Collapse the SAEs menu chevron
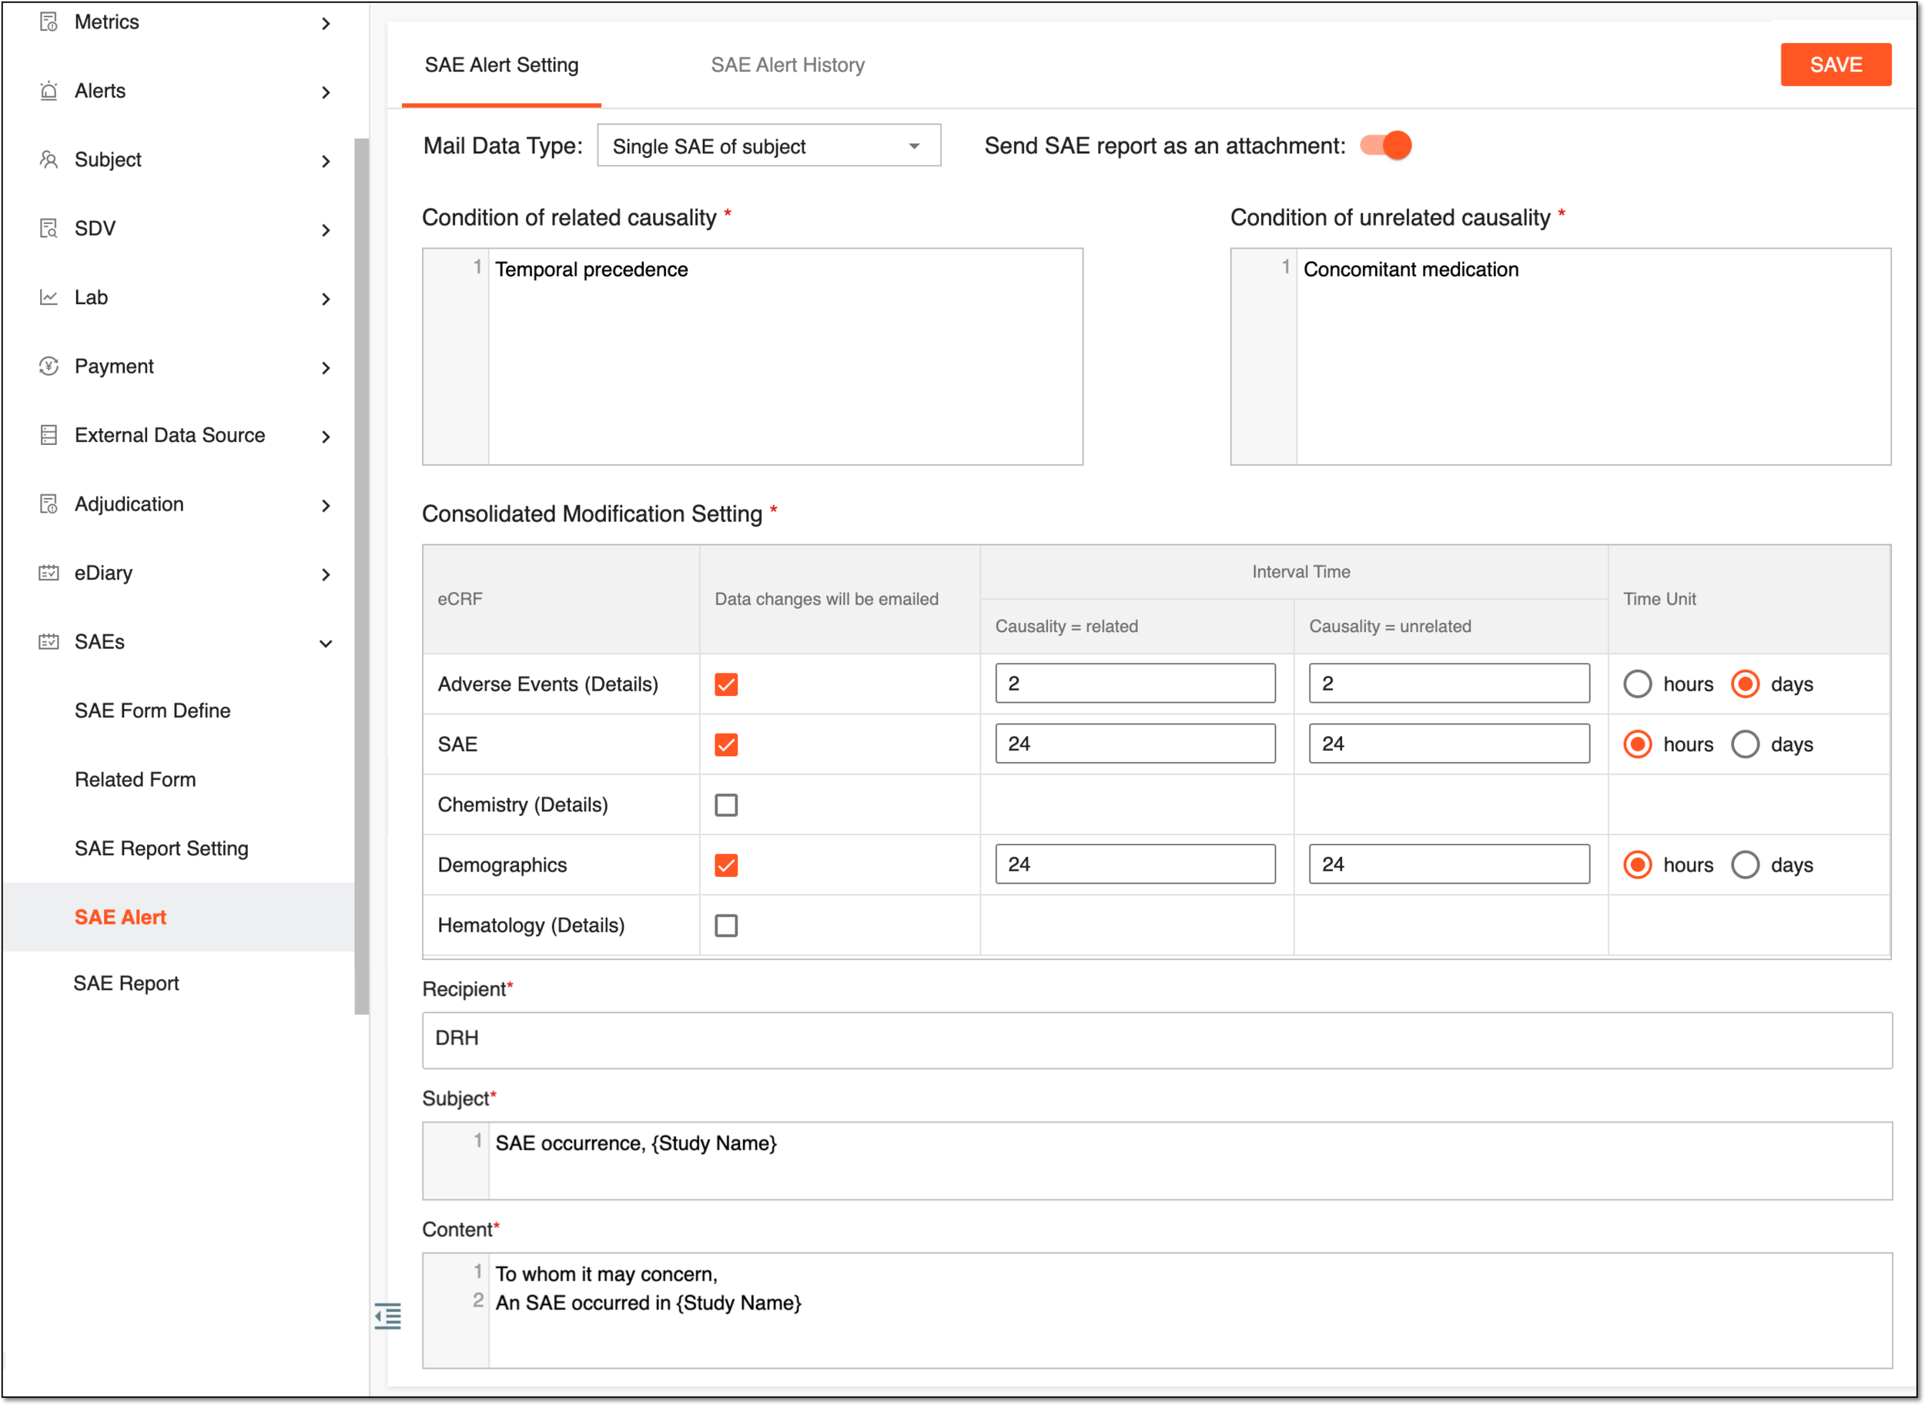This screenshot has height=1405, width=1925. [326, 644]
